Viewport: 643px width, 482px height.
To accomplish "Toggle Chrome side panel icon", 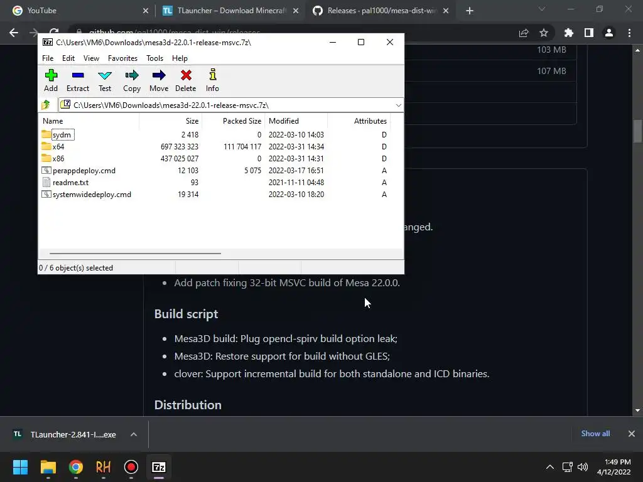I will (589, 33).
